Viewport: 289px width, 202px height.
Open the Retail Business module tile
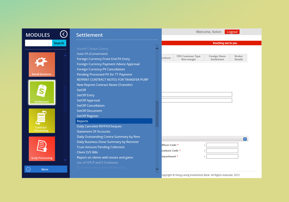tap(42, 64)
